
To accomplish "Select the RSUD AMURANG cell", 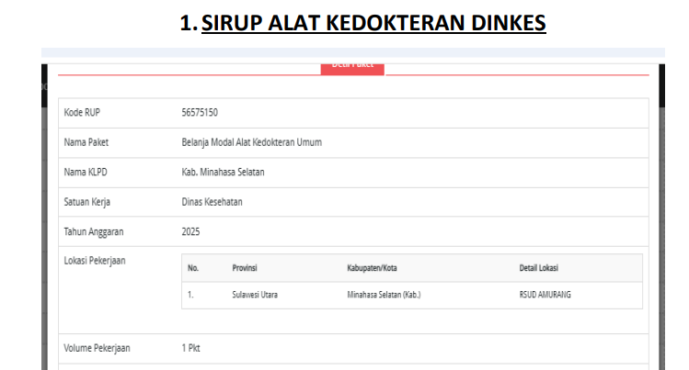I will [545, 295].
